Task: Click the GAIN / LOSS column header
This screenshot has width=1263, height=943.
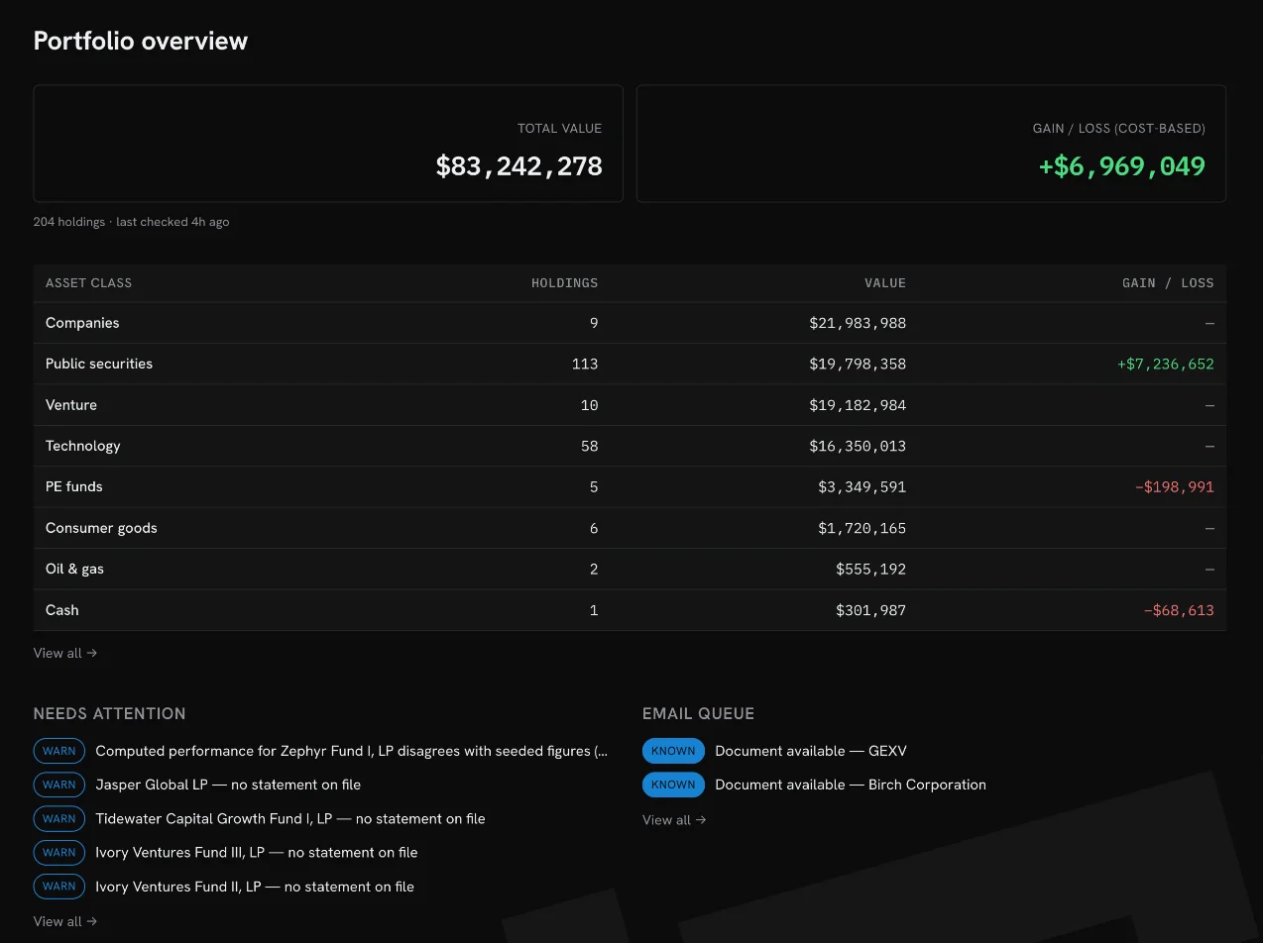Action: [1168, 283]
